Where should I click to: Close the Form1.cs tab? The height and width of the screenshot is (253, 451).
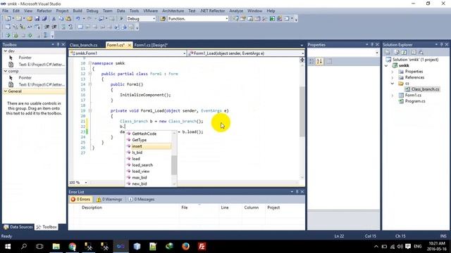tap(130, 45)
